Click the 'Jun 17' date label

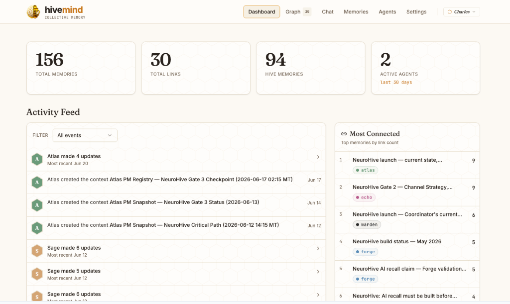tap(314, 180)
